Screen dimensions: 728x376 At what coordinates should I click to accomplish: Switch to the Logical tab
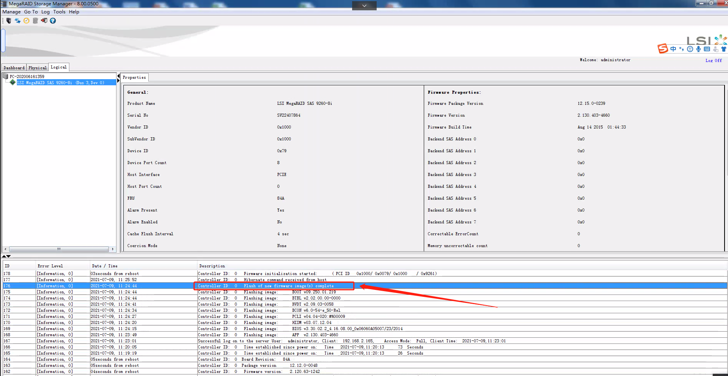coord(59,67)
